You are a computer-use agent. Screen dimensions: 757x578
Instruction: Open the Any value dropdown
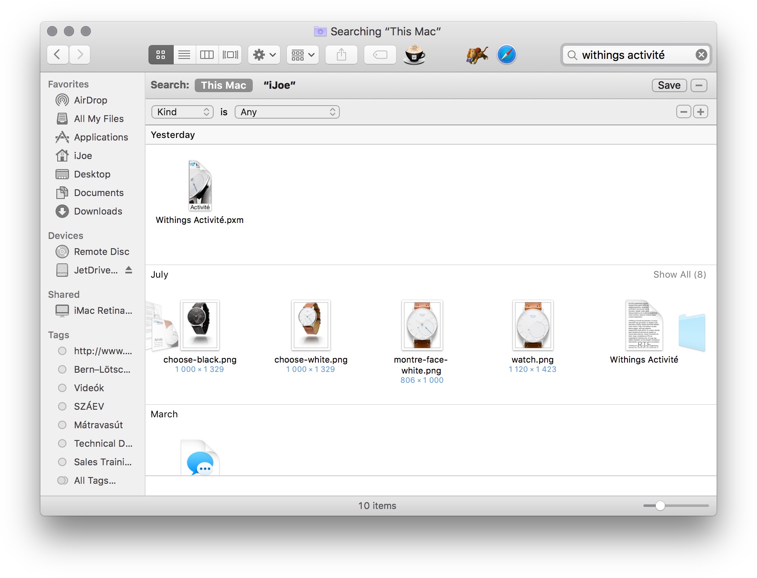point(287,112)
